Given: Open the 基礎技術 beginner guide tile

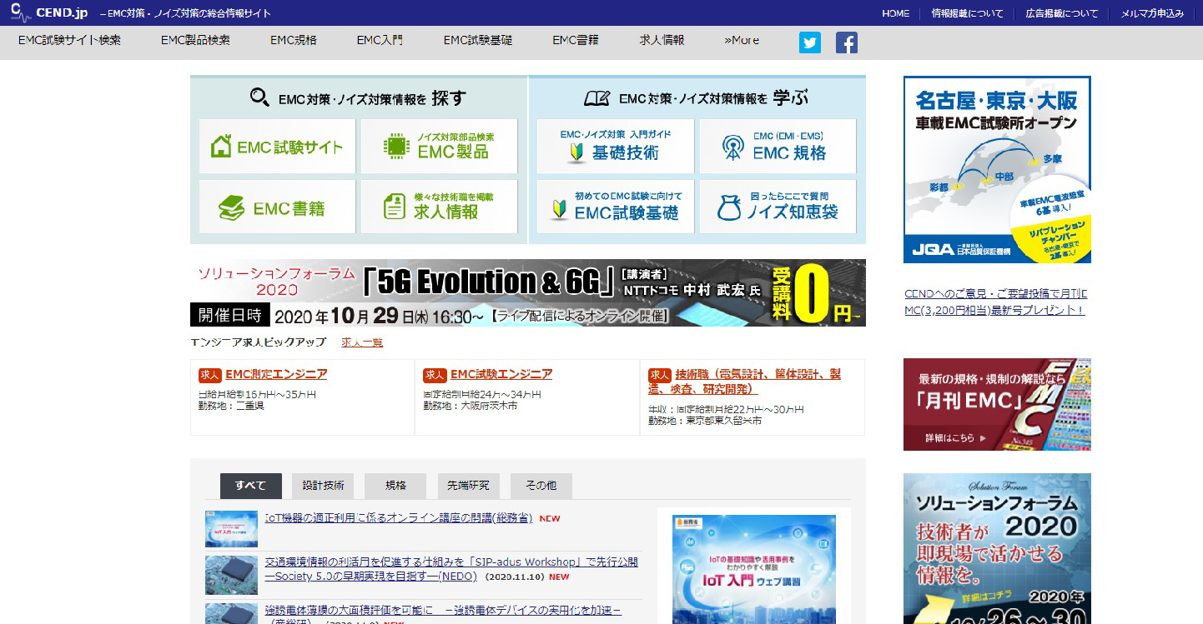Looking at the screenshot, I should tap(615, 147).
